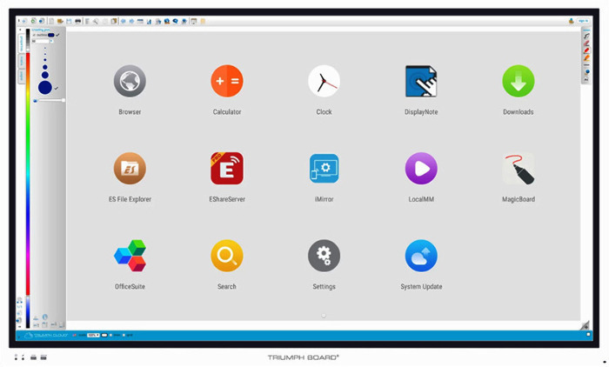
Task: Open the LocalMM media player
Action: 421,168
